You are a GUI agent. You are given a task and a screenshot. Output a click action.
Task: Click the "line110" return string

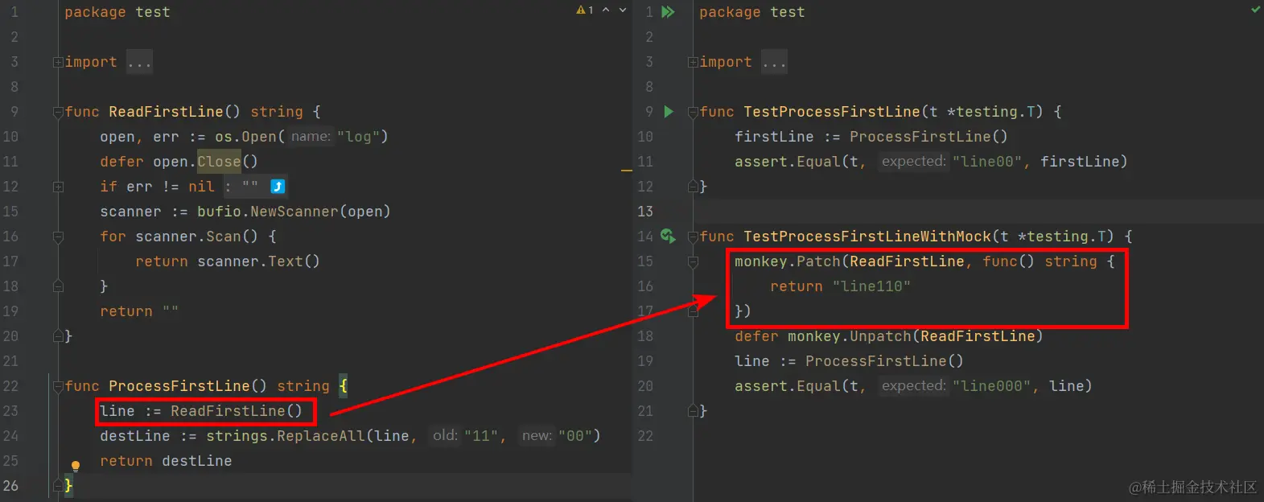tap(871, 286)
